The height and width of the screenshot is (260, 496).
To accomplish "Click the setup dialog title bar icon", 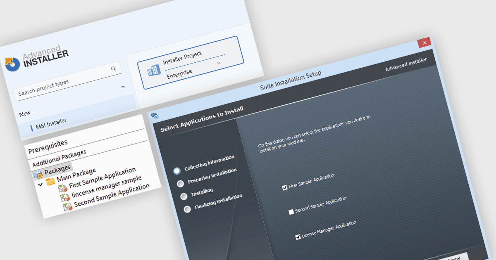I will [155, 116].
